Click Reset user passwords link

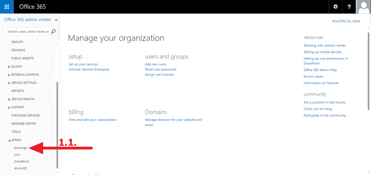coord(160,69)
